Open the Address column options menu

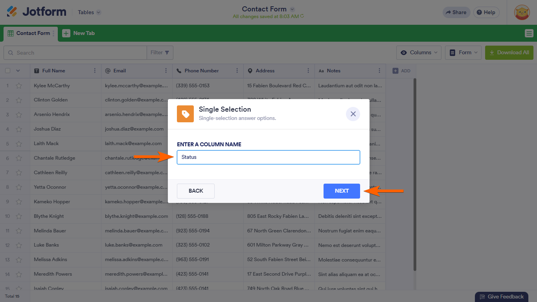coord(308,71)
